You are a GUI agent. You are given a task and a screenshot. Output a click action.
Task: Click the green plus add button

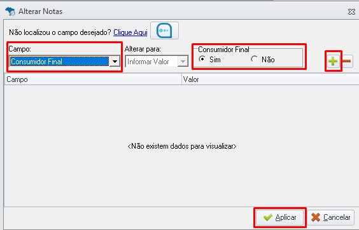333,61
